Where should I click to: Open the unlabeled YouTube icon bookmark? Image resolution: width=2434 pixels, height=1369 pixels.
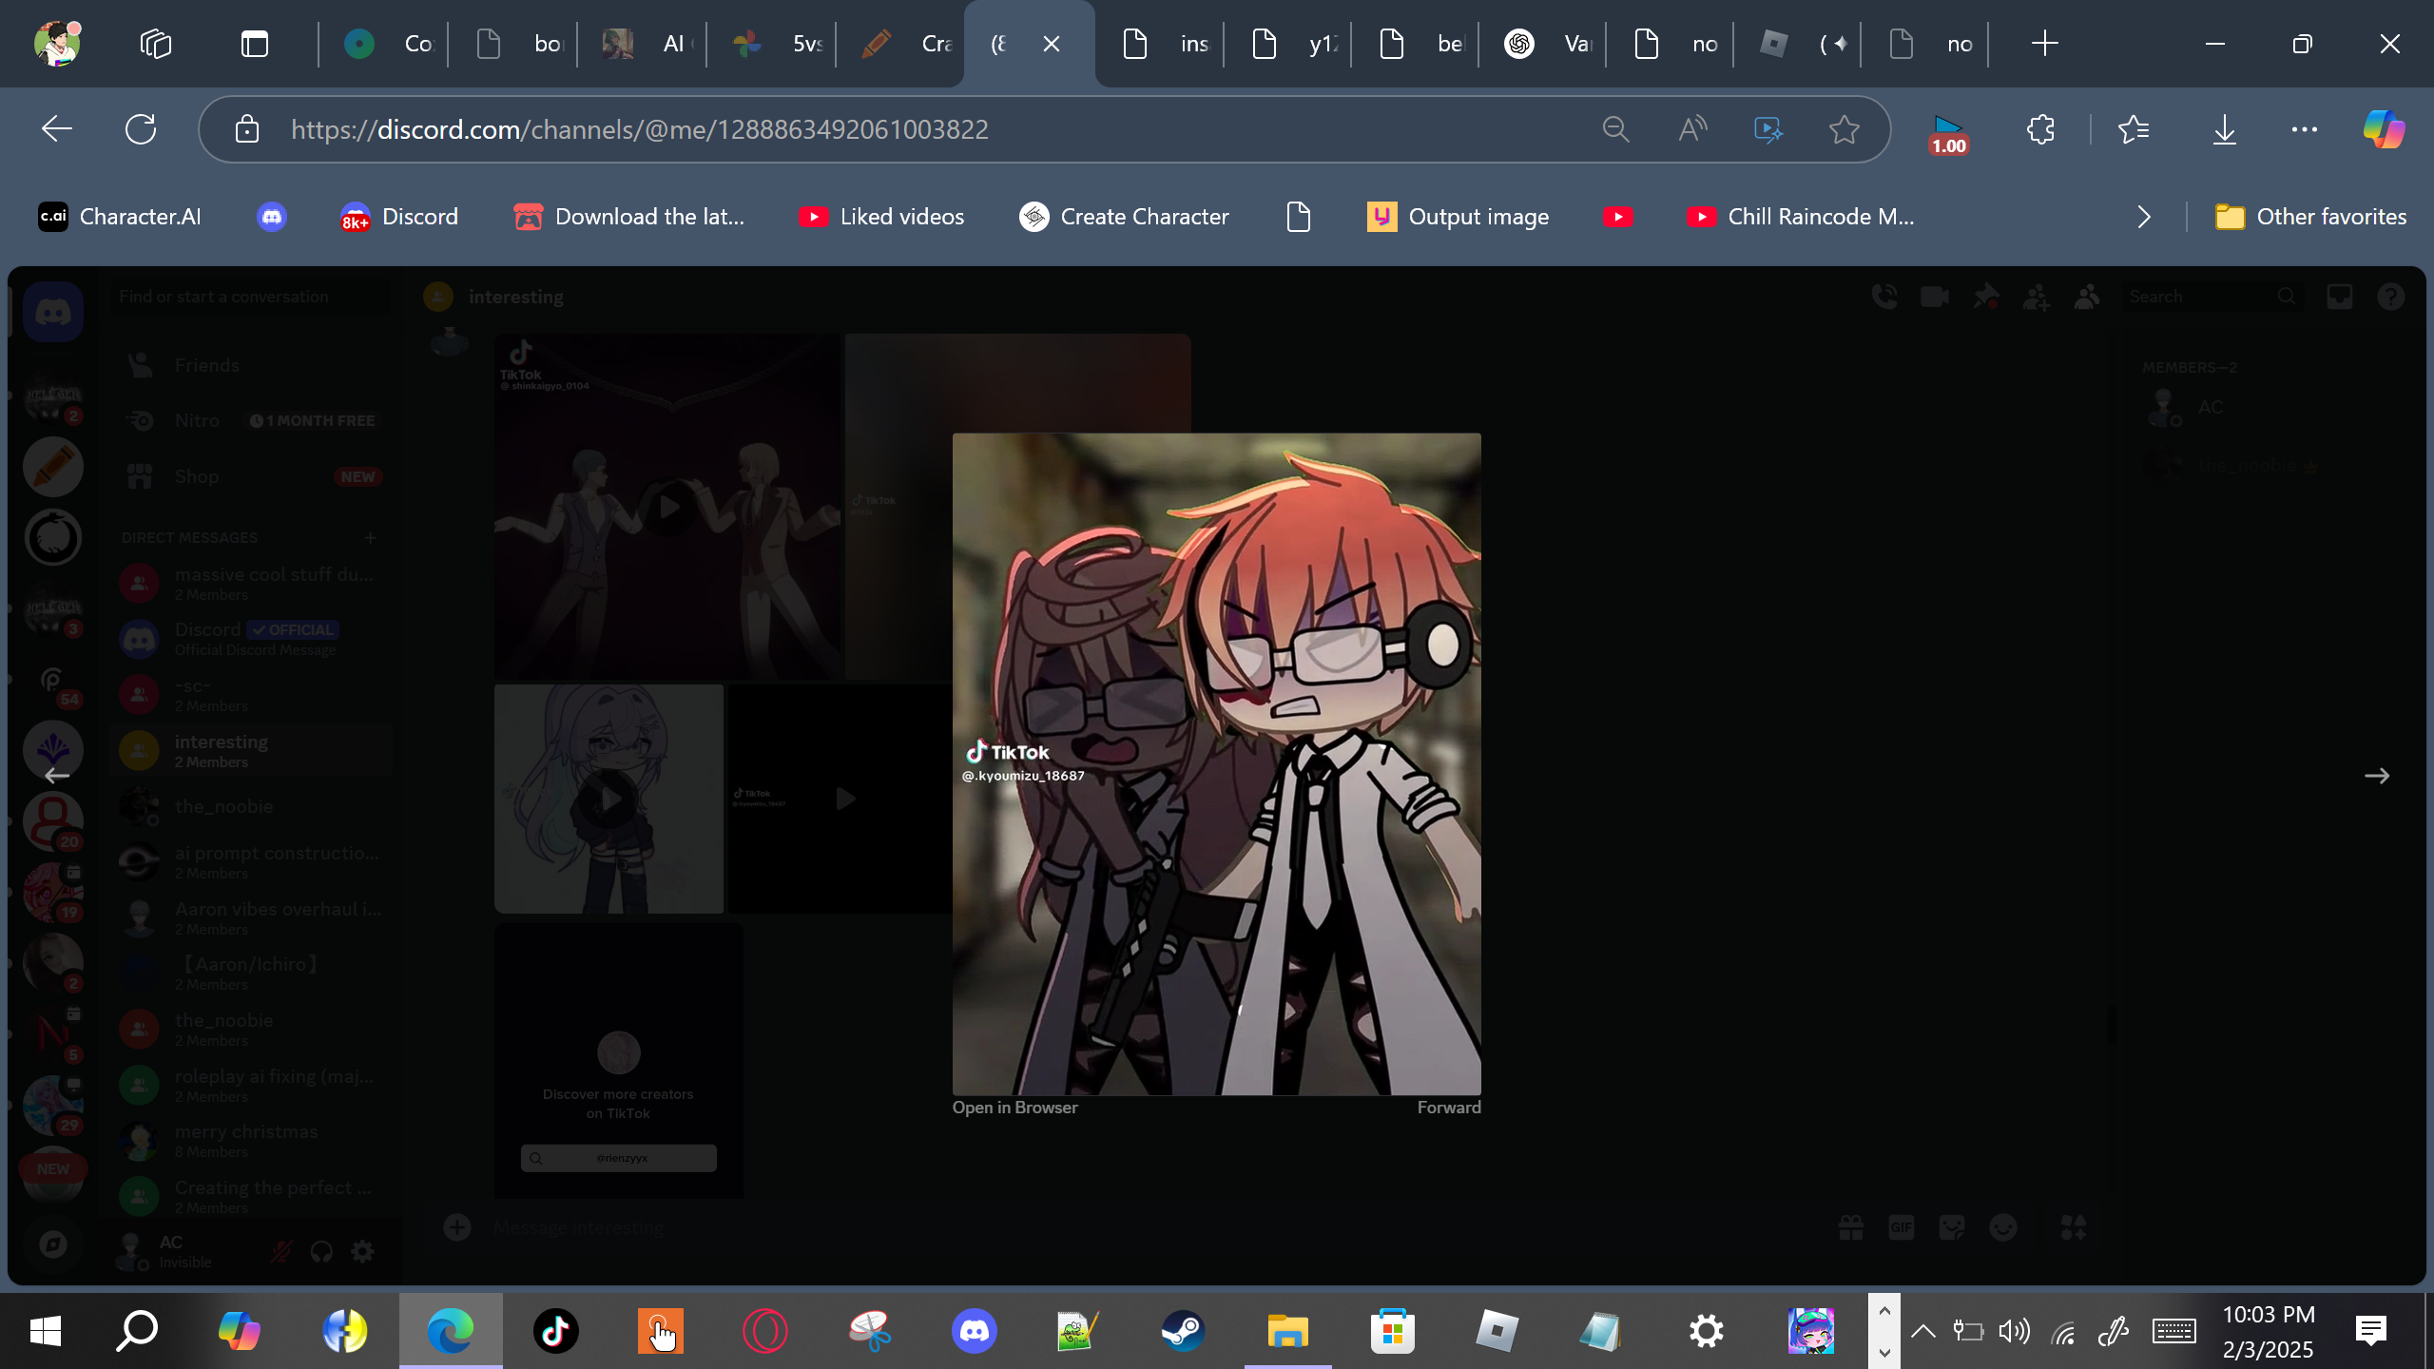[x=1618, y=217]
